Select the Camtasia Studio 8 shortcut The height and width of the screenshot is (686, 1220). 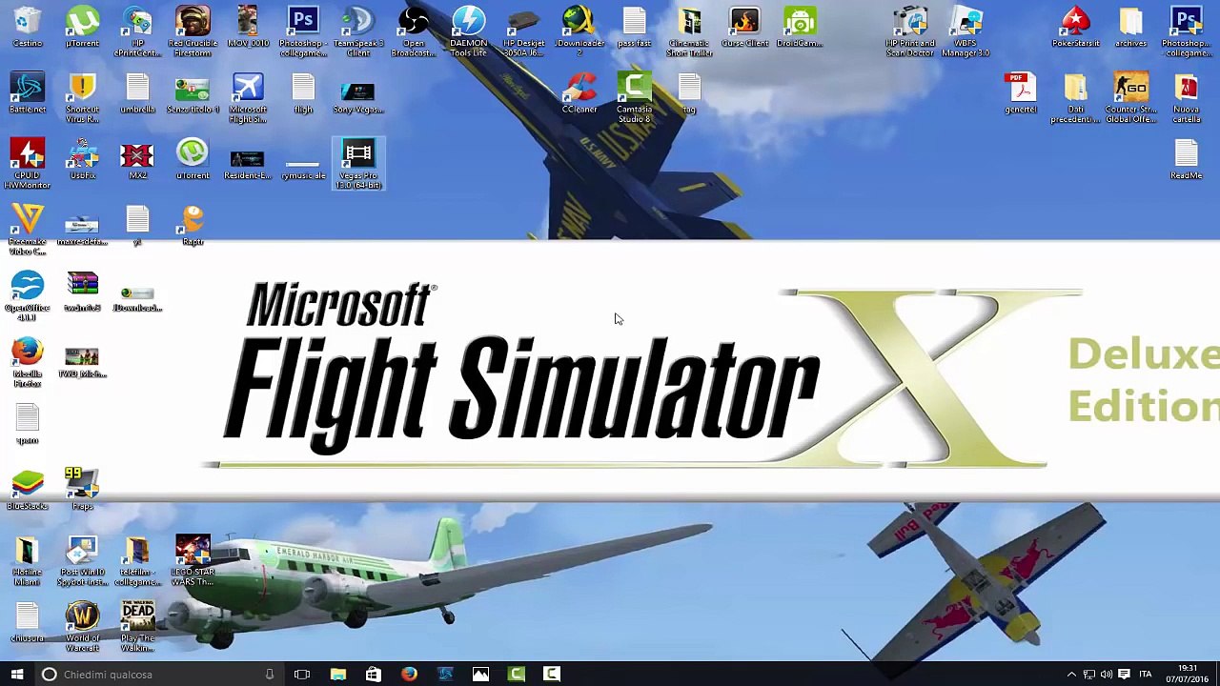coord(634,97)
